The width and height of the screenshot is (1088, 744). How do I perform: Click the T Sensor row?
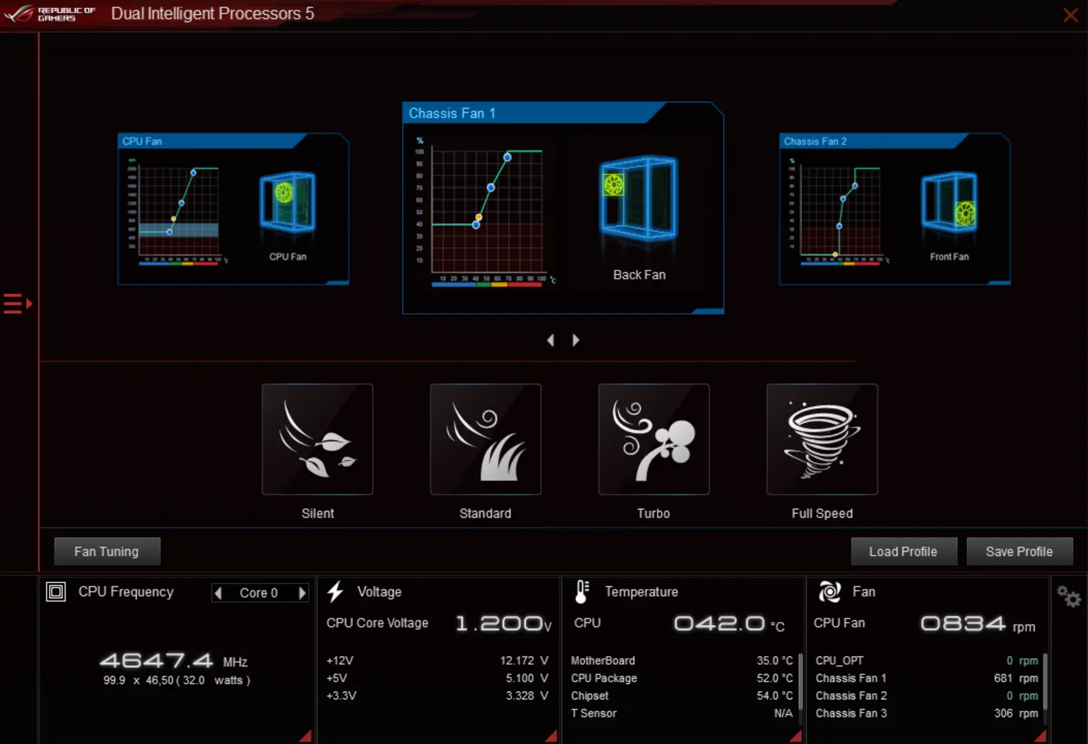pos(682,714)
